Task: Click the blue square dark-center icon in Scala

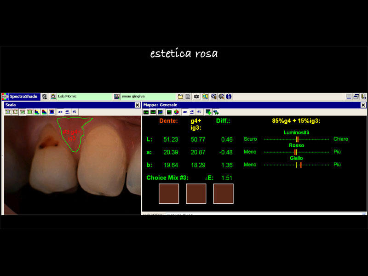Action: pos(52,112)
